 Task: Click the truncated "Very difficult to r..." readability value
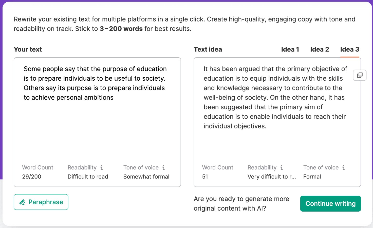(271, 177)
